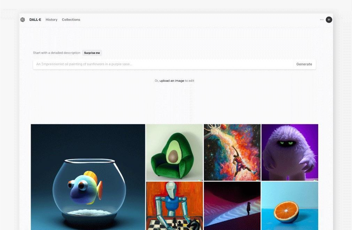Click the Generate button
352x230 pixels.
coord(304,64)
